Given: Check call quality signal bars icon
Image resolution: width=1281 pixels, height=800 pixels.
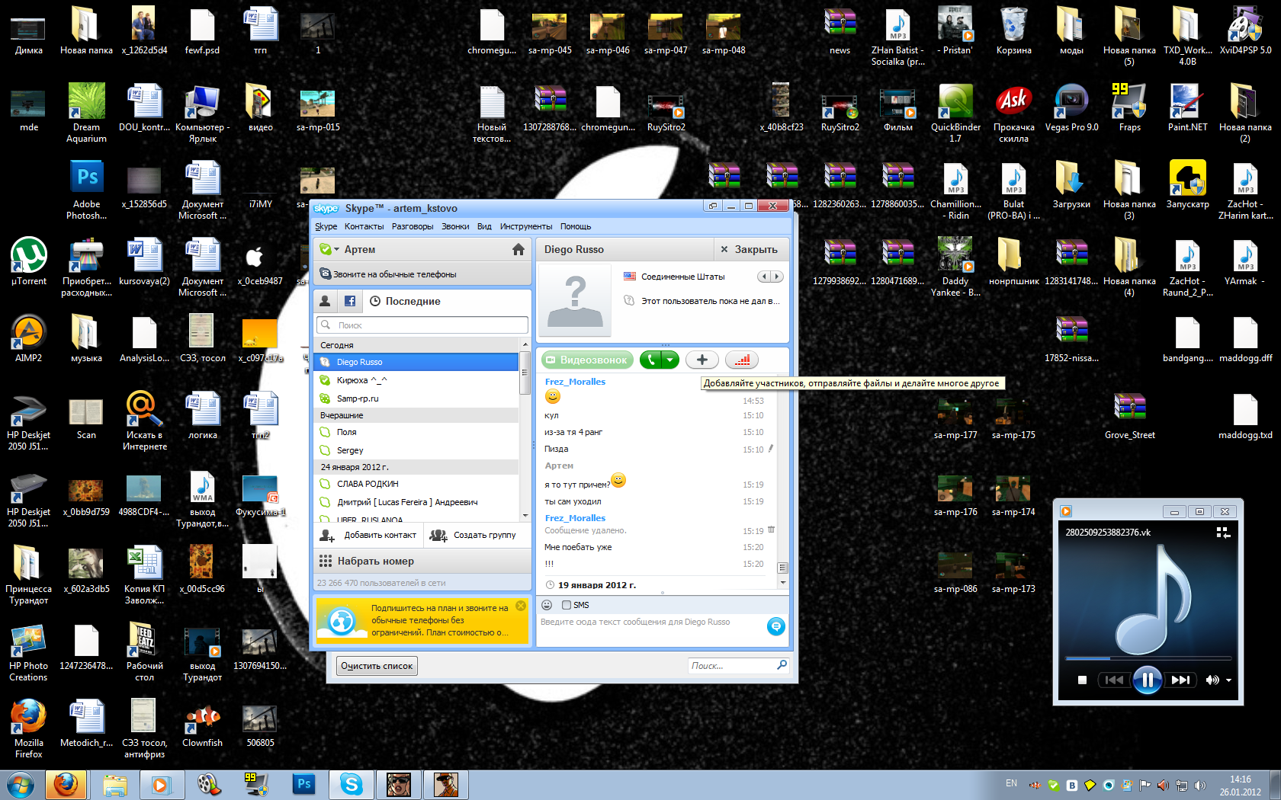Looking at the screenshot, I should (742, 360).
